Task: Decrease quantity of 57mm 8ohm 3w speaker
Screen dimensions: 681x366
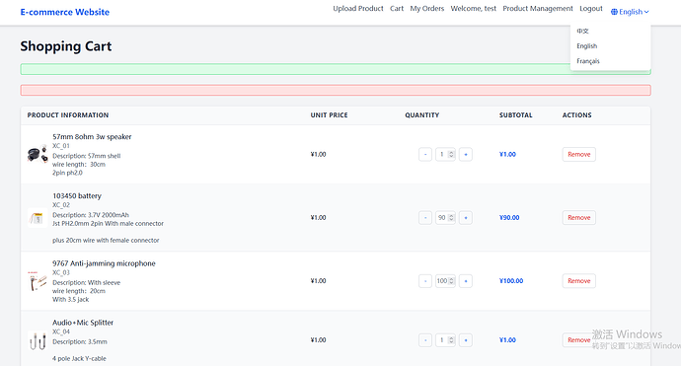Action: point(425,154)
